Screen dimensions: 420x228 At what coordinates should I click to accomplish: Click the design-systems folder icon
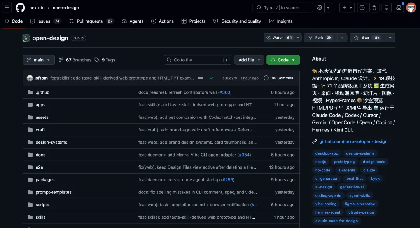click(x=30, y=142)
